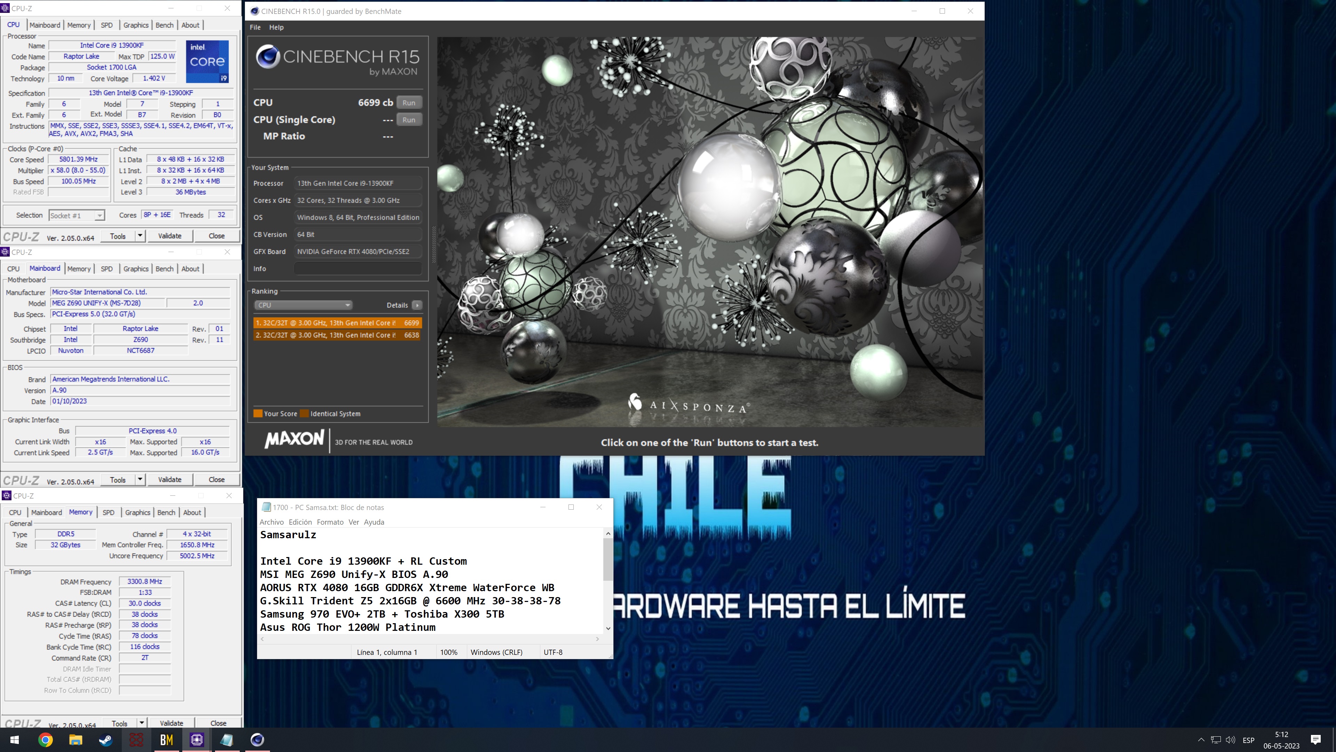The height and width of the screenshot is (752, 1336).
Task: Open the Tools dropdown arrow in the top CPU-Z window
Action: click(x=140, y=236)
